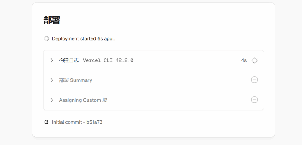The height and width of the screenshot is (145, 302).
Task: Click the pending circle icon on Assigning Custom 域 row
Action: click(x=254, y=100)
